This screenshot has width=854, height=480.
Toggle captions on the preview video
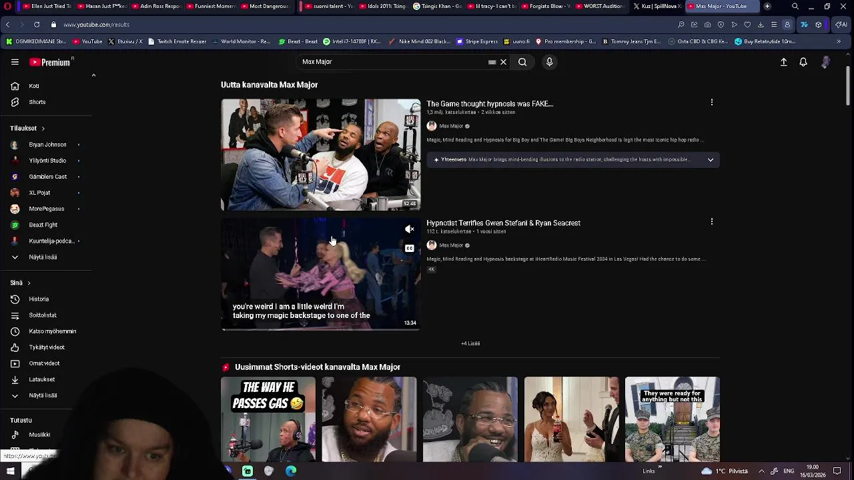point(410,249)
